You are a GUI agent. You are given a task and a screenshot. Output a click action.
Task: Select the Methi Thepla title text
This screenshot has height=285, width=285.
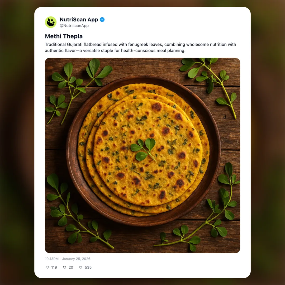pyautogui.click(x=64, y=36)
